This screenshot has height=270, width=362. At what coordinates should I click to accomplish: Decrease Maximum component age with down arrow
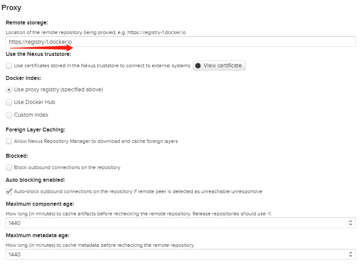(351, 225)
